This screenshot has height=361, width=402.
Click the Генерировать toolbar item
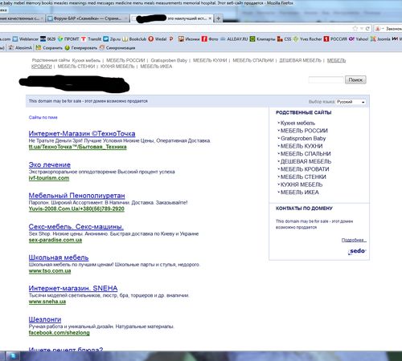pyautogui.click(x=81, y=48)
